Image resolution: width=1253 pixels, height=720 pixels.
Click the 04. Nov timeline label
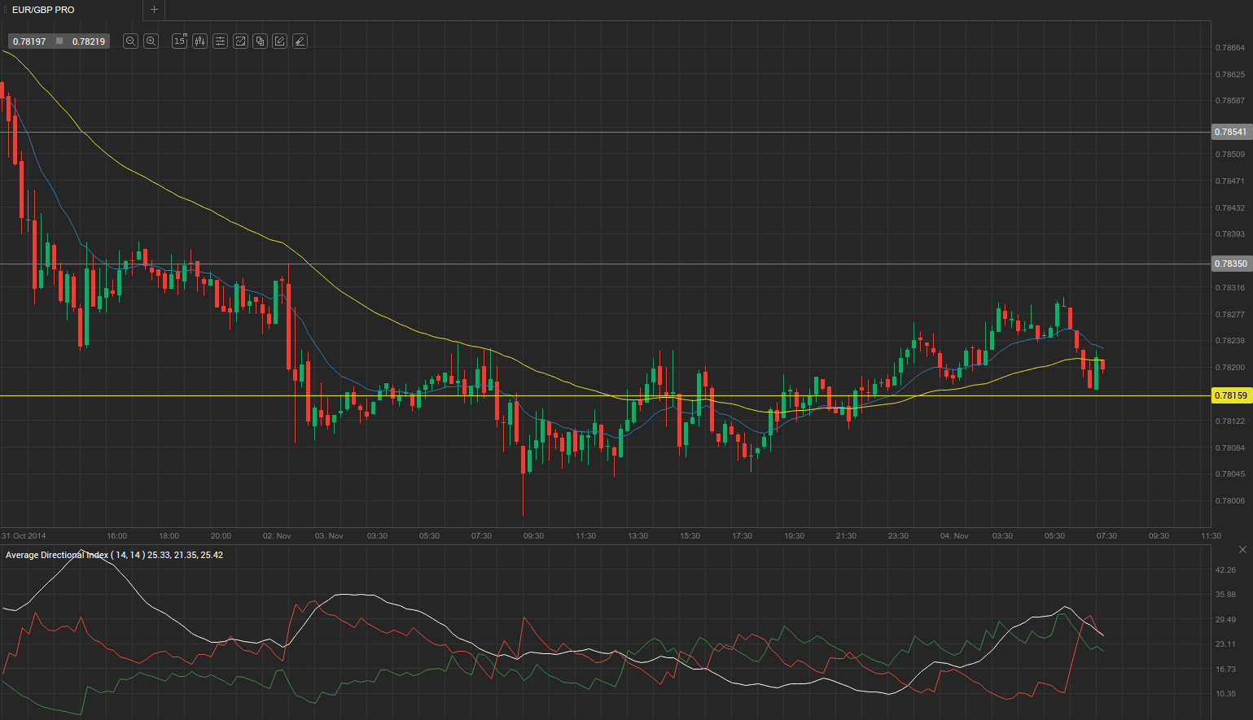(953, 535)
